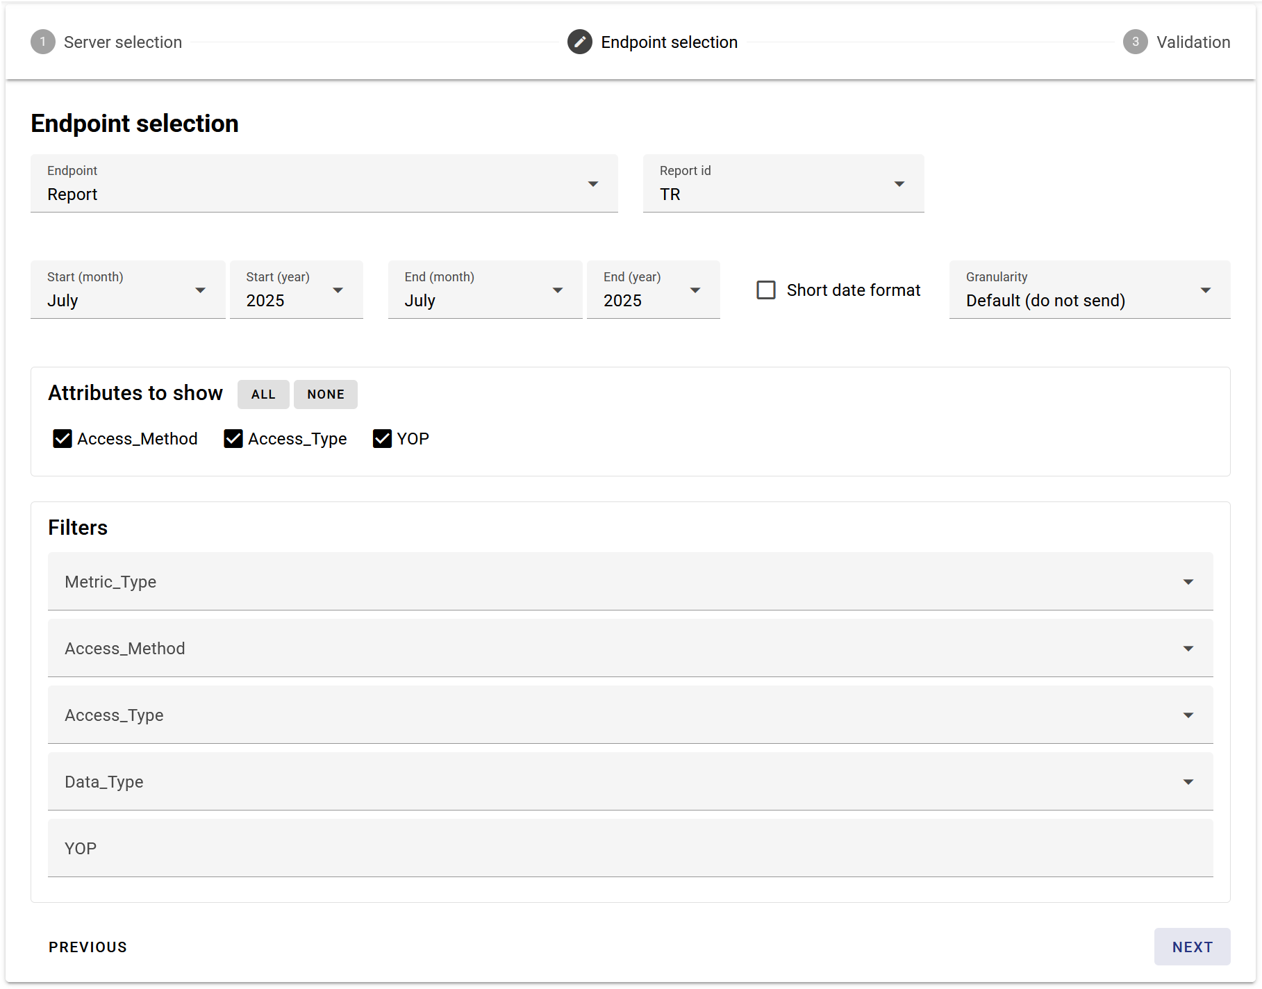Expand the Granularity dropdown

pos(1088,290)
